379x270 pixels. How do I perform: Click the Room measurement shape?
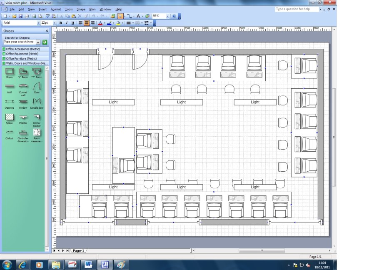click(37, 132)
